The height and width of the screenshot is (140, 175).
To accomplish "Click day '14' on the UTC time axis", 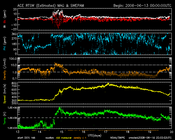I will [x=40, y=132].
